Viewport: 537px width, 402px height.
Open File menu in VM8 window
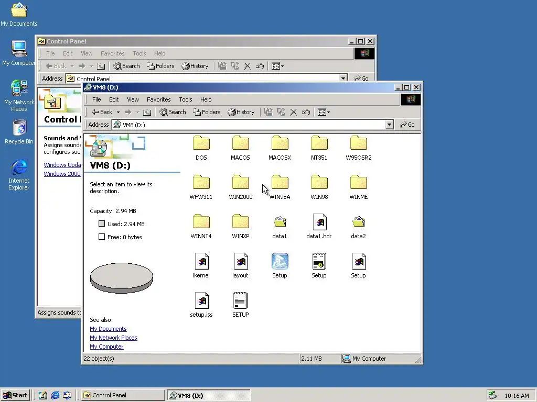coord(96,99)
